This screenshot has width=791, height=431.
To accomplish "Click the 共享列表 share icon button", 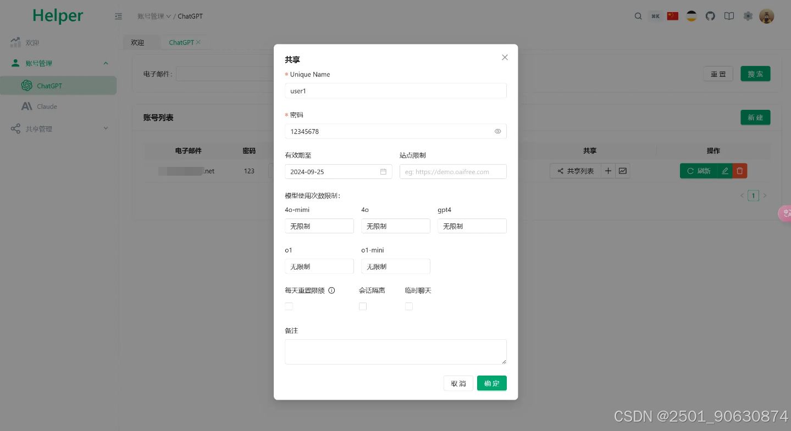I will (575, 171).
